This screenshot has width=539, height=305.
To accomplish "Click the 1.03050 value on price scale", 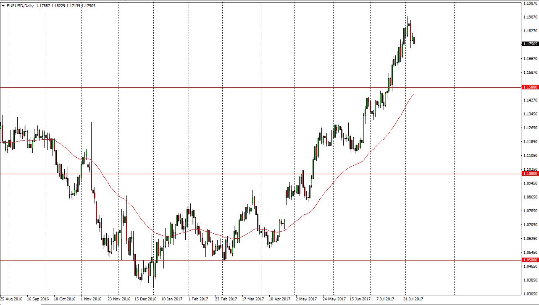I will pyautogui.click(x=530, y=294).
